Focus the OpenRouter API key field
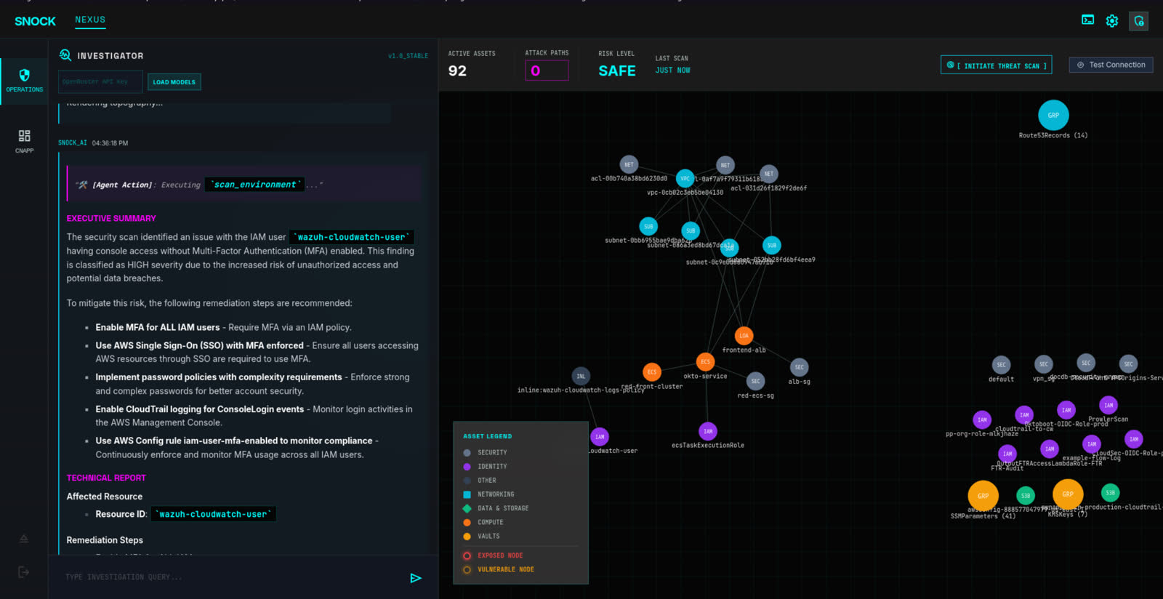 coord(100,81)
